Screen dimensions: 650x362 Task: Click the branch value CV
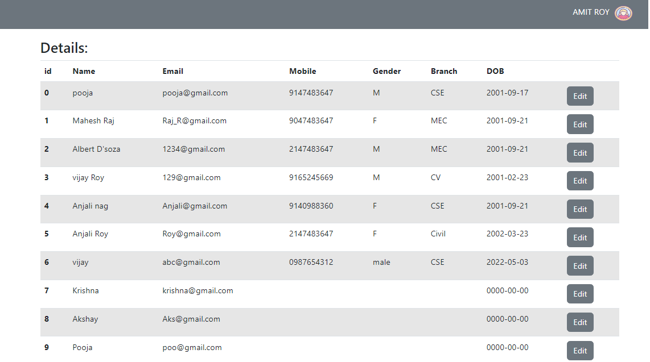click(435, 177)
